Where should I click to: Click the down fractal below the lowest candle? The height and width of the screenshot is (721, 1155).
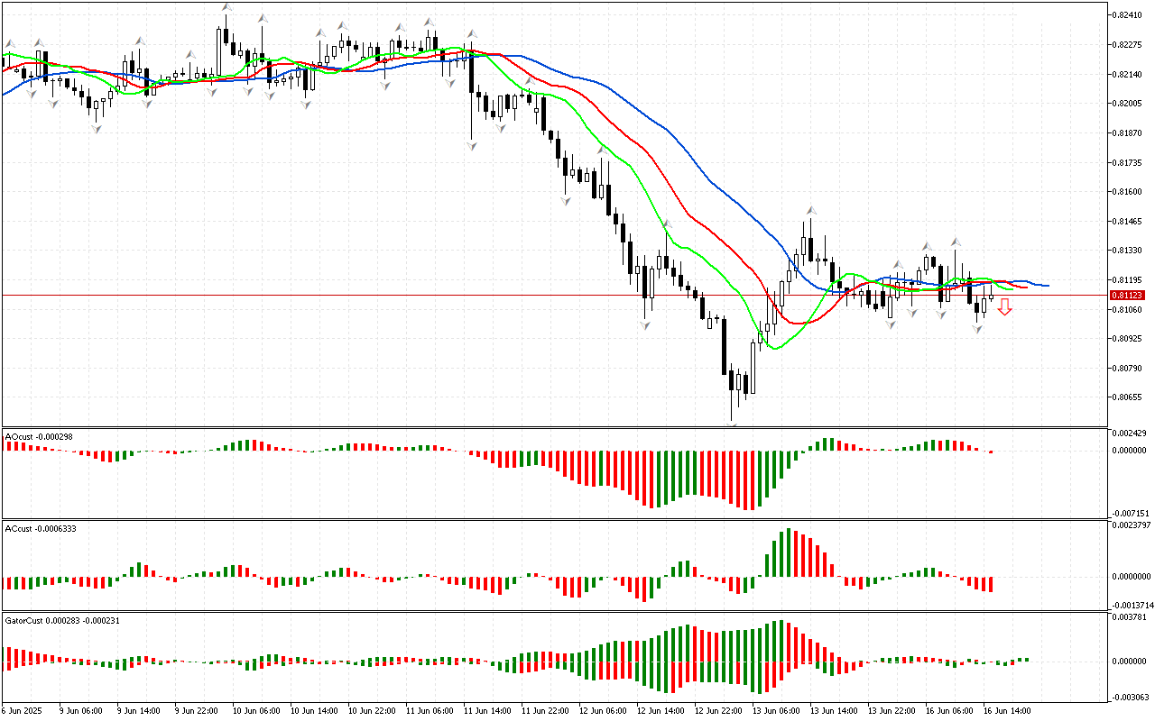click(733, 424)
